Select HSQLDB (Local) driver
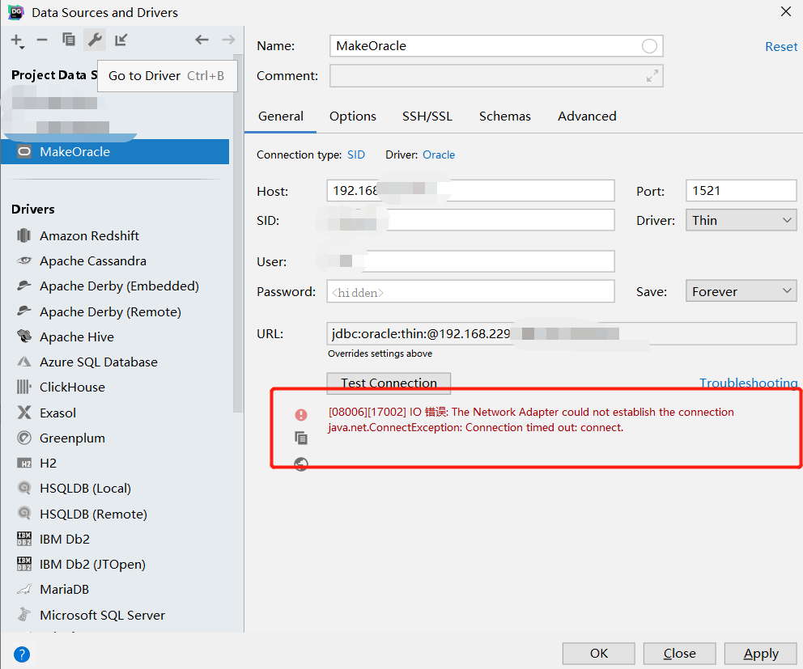803x669 pixels. (x=85, y=489)
